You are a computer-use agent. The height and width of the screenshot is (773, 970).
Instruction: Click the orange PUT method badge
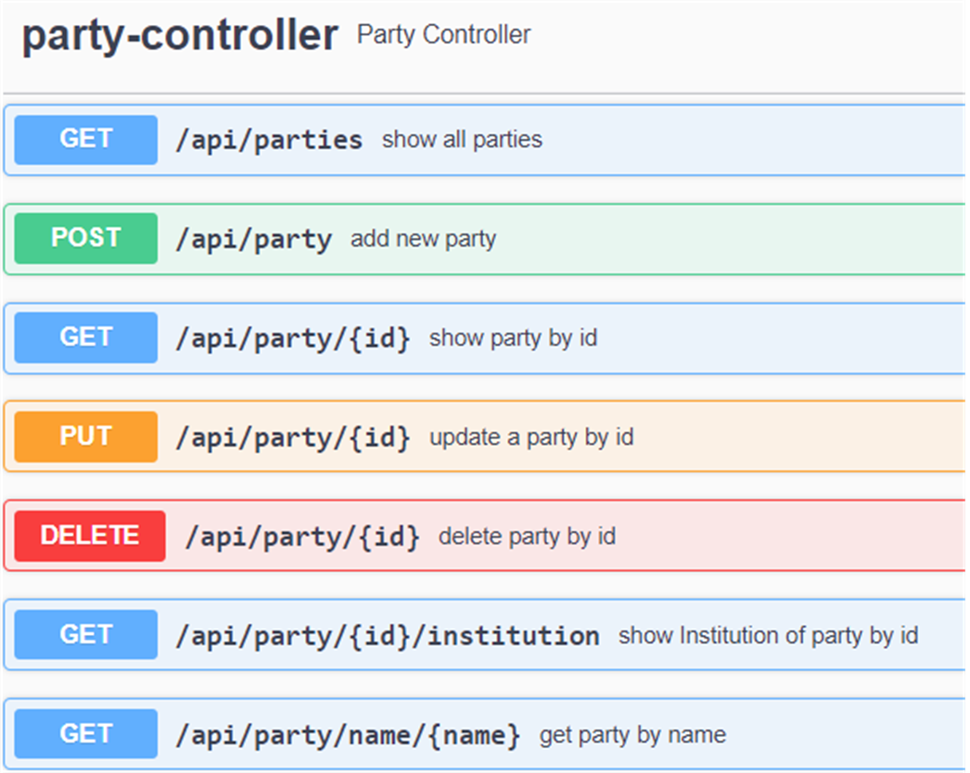pos(86,437)
